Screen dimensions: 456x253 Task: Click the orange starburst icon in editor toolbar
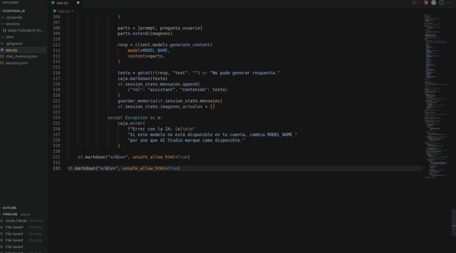(426, 3)
